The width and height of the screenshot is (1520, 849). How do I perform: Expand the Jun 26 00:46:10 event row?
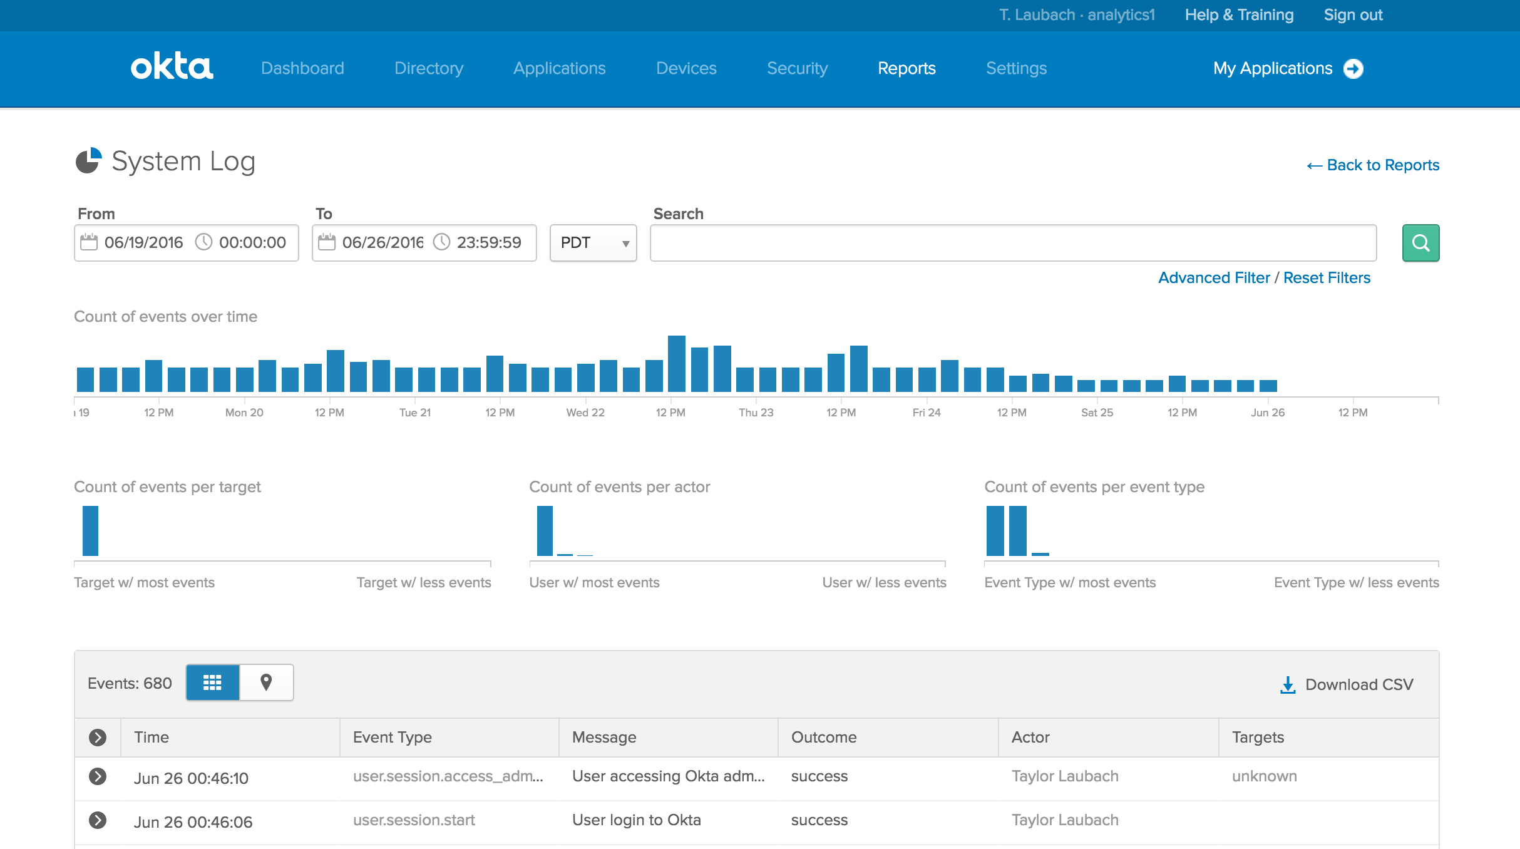98,776
